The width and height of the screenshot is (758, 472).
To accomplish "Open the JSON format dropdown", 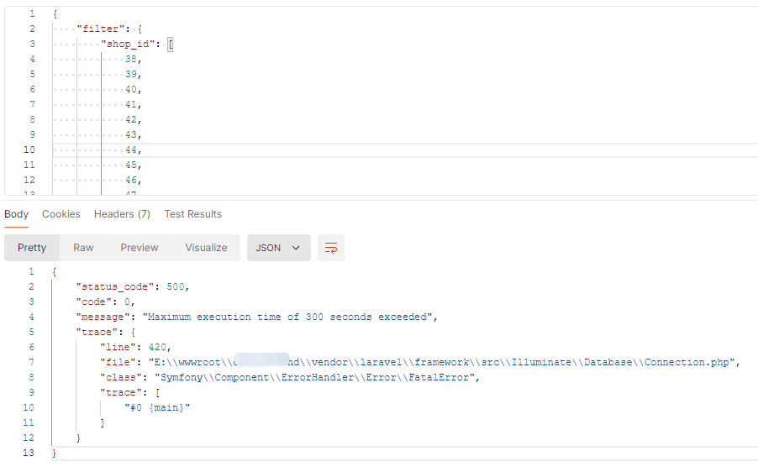I will 278,248.
